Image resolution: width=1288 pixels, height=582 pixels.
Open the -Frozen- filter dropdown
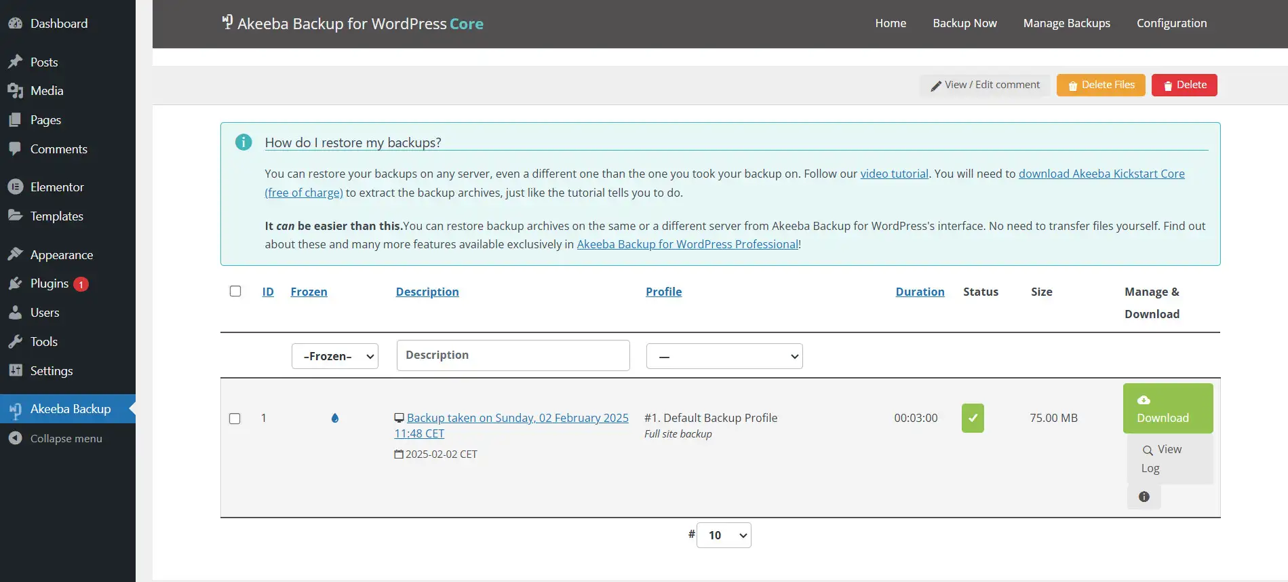[335, 356]
